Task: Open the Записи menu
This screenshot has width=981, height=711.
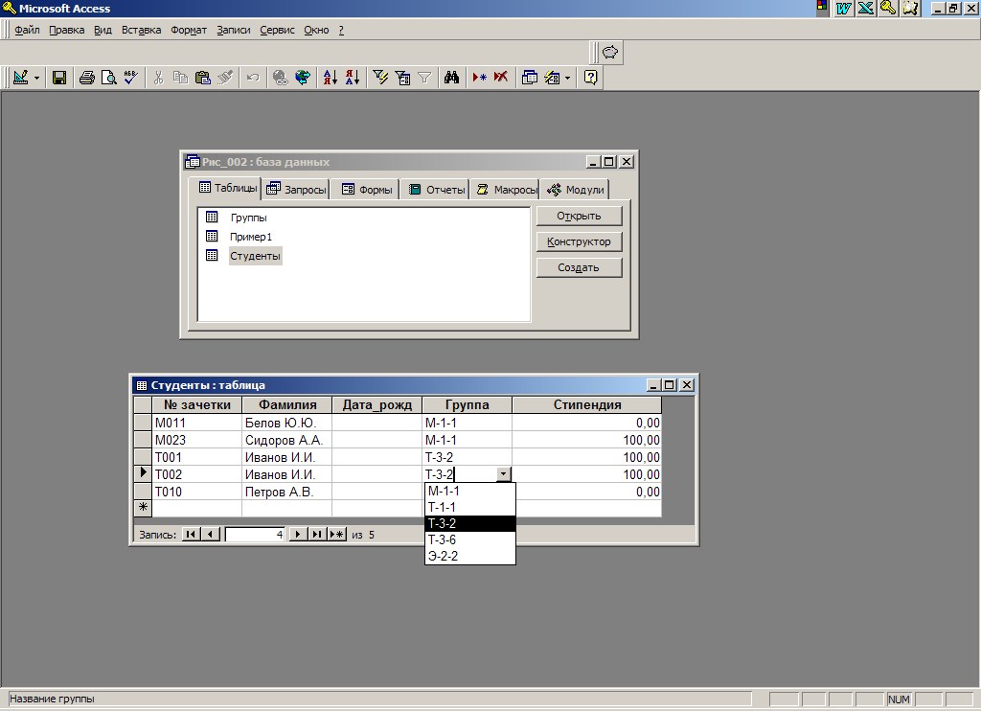Action: point(234,30)
